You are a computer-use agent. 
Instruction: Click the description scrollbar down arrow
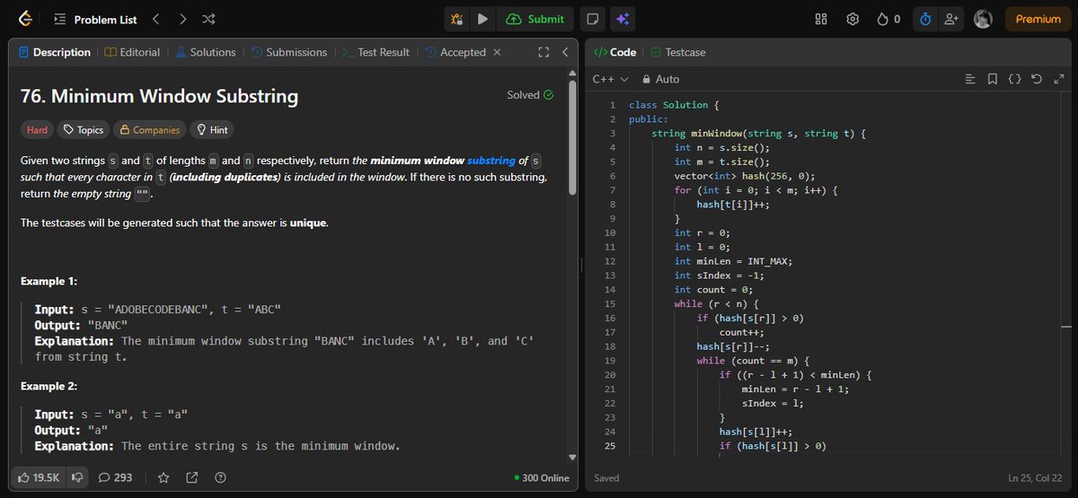tap(572, 457)
